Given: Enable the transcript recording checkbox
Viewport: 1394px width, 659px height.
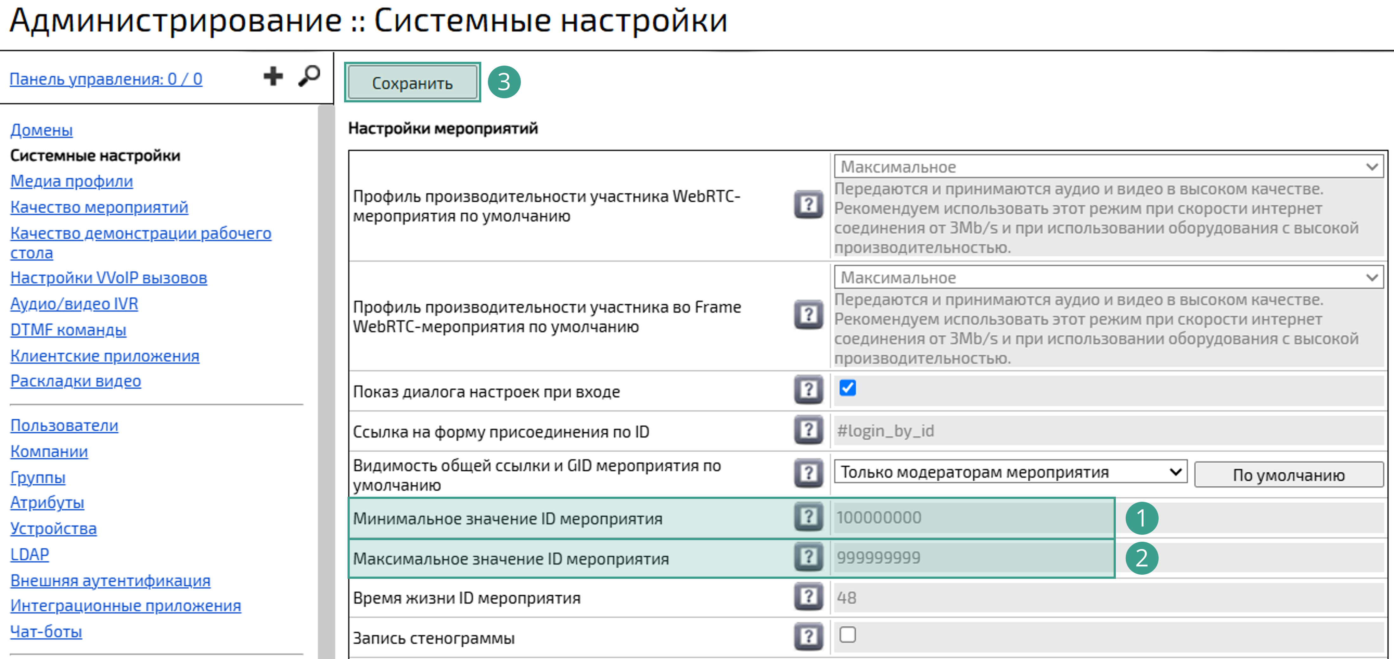Looking at the screenshot, I should [x=847, y=635].
